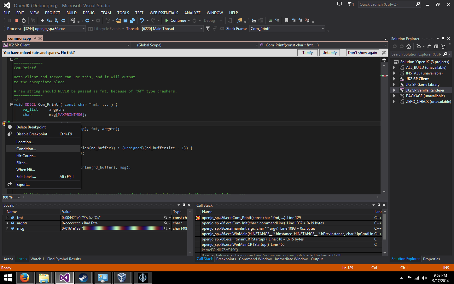The width and height of the screenshot is (454, 284).
Task: Click the thread flag filter icon
Action: [x=208, y=29]
